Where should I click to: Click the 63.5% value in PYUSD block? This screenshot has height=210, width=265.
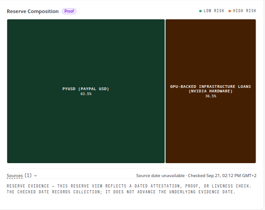pos(86,94)
